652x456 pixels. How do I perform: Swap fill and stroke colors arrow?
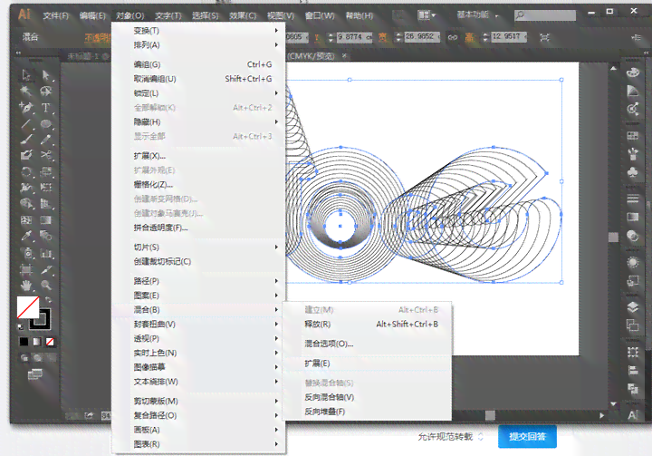pos(48,299)
